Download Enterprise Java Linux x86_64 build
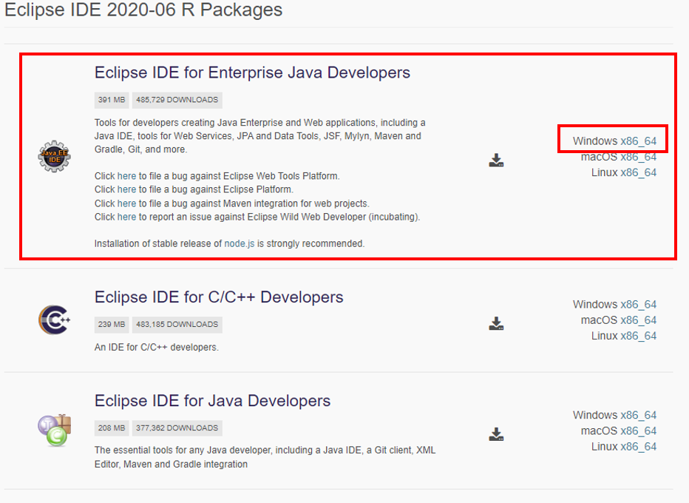The image size is (689, 503). pyautogui.click(x=638, y=172)
